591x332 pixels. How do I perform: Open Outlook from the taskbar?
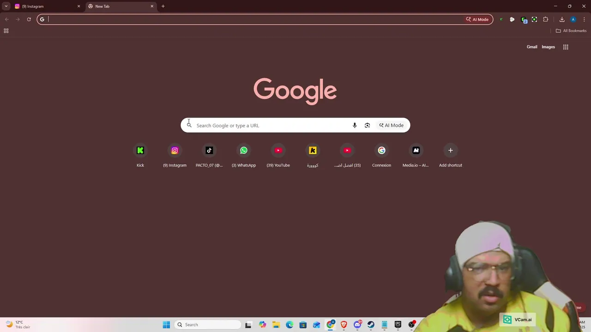pyautogui.click(x=317, y=325)
